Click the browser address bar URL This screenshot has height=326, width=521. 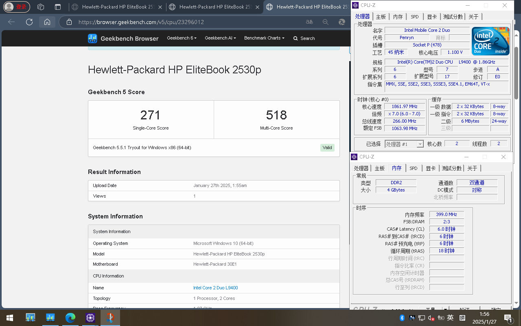(x=141, y=22)
